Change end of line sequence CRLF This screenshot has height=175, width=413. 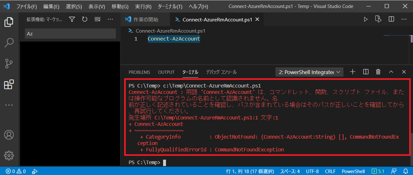tap(330, 171)
